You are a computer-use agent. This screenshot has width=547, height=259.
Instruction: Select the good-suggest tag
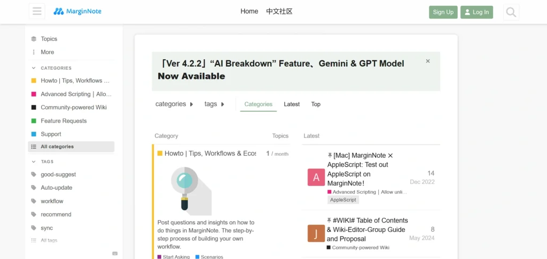[58, 174]
